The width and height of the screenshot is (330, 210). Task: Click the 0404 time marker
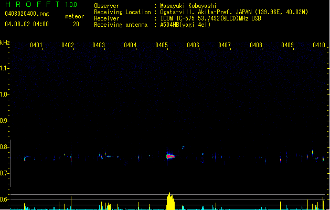(130, 45)
